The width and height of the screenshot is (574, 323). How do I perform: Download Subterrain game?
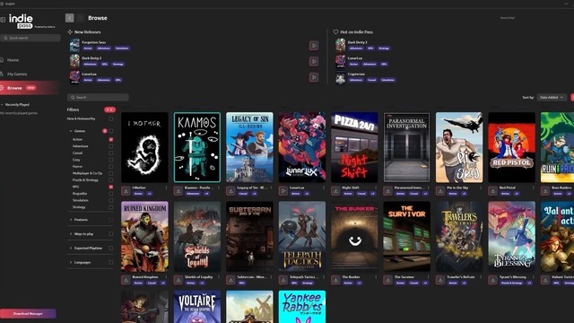coord(230,280)
